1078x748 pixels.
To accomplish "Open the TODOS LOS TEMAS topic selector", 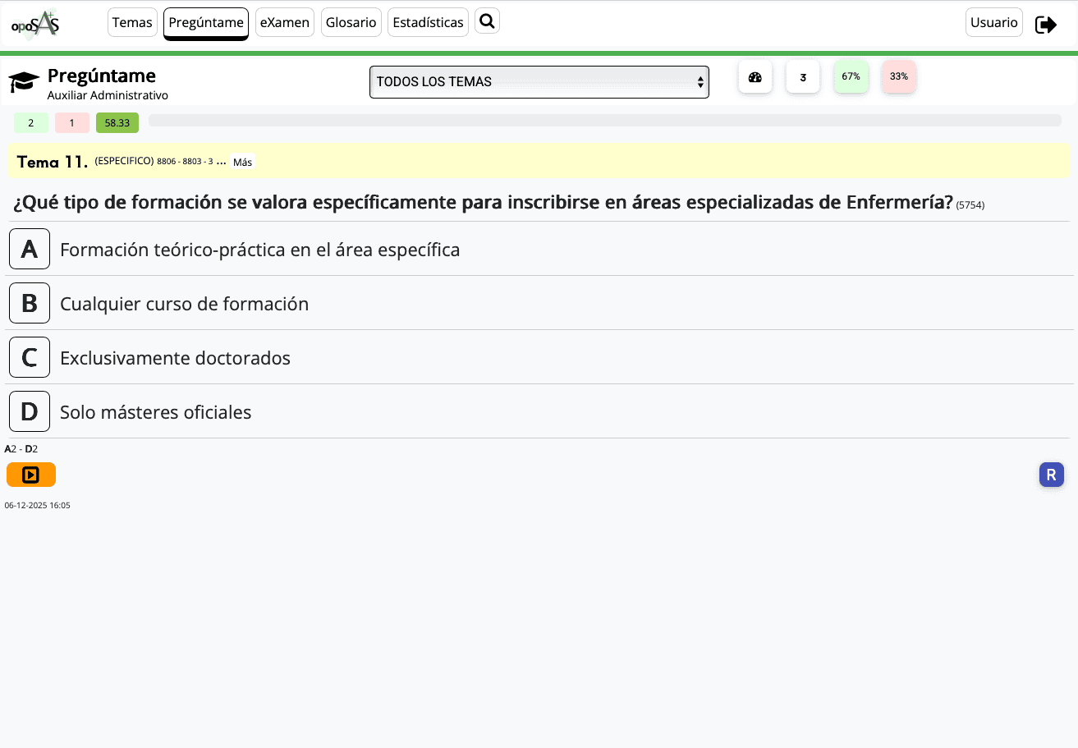I will pyautogui.click(x=539, y=81).
